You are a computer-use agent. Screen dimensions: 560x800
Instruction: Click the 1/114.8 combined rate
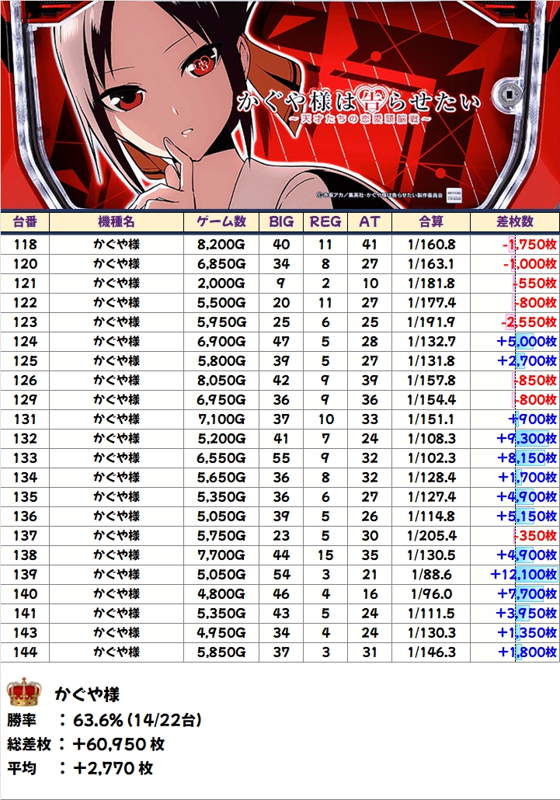tap(432, 516)
